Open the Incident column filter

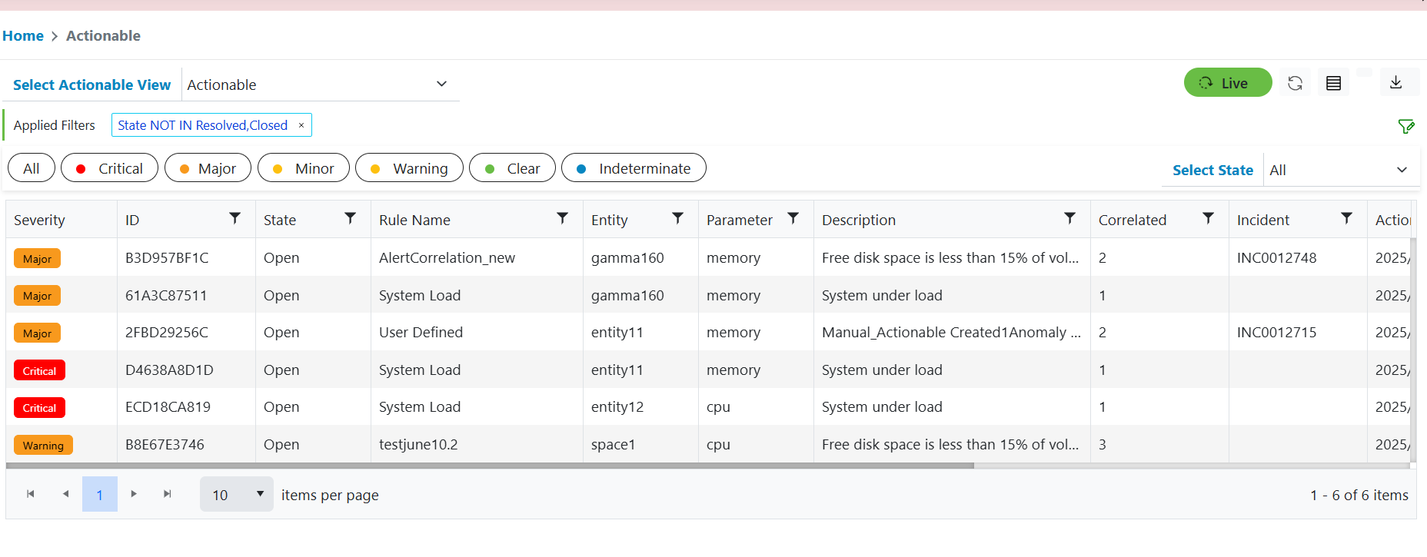tap(1346, 219)
